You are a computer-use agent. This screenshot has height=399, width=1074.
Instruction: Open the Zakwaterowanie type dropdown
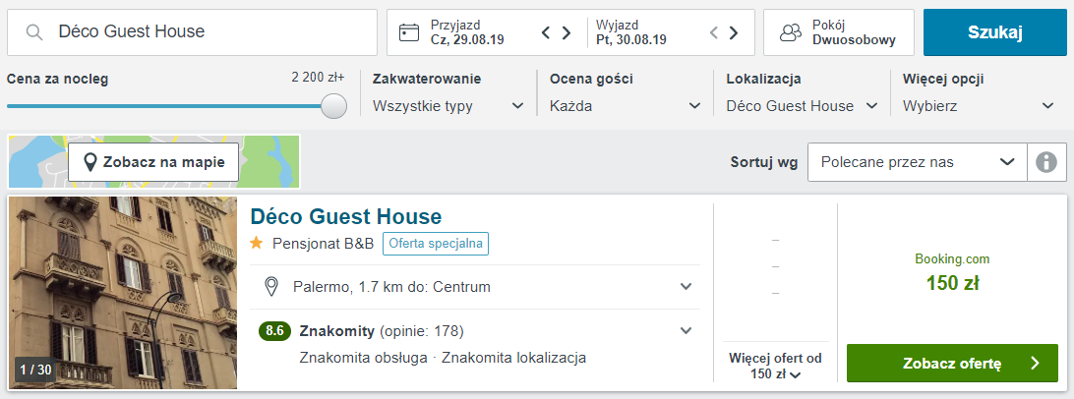point(448,106)
